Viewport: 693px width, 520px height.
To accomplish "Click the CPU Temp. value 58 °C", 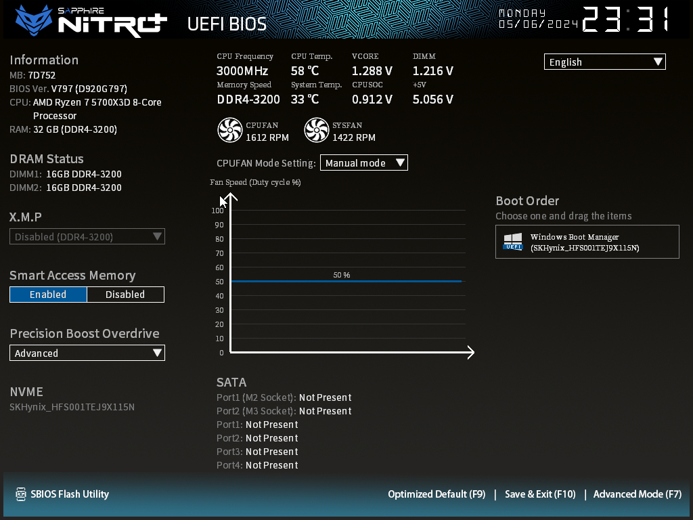I will tap(305, 70).
